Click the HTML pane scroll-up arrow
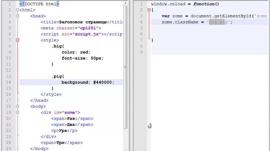The image size is (270, 151). 125,3
